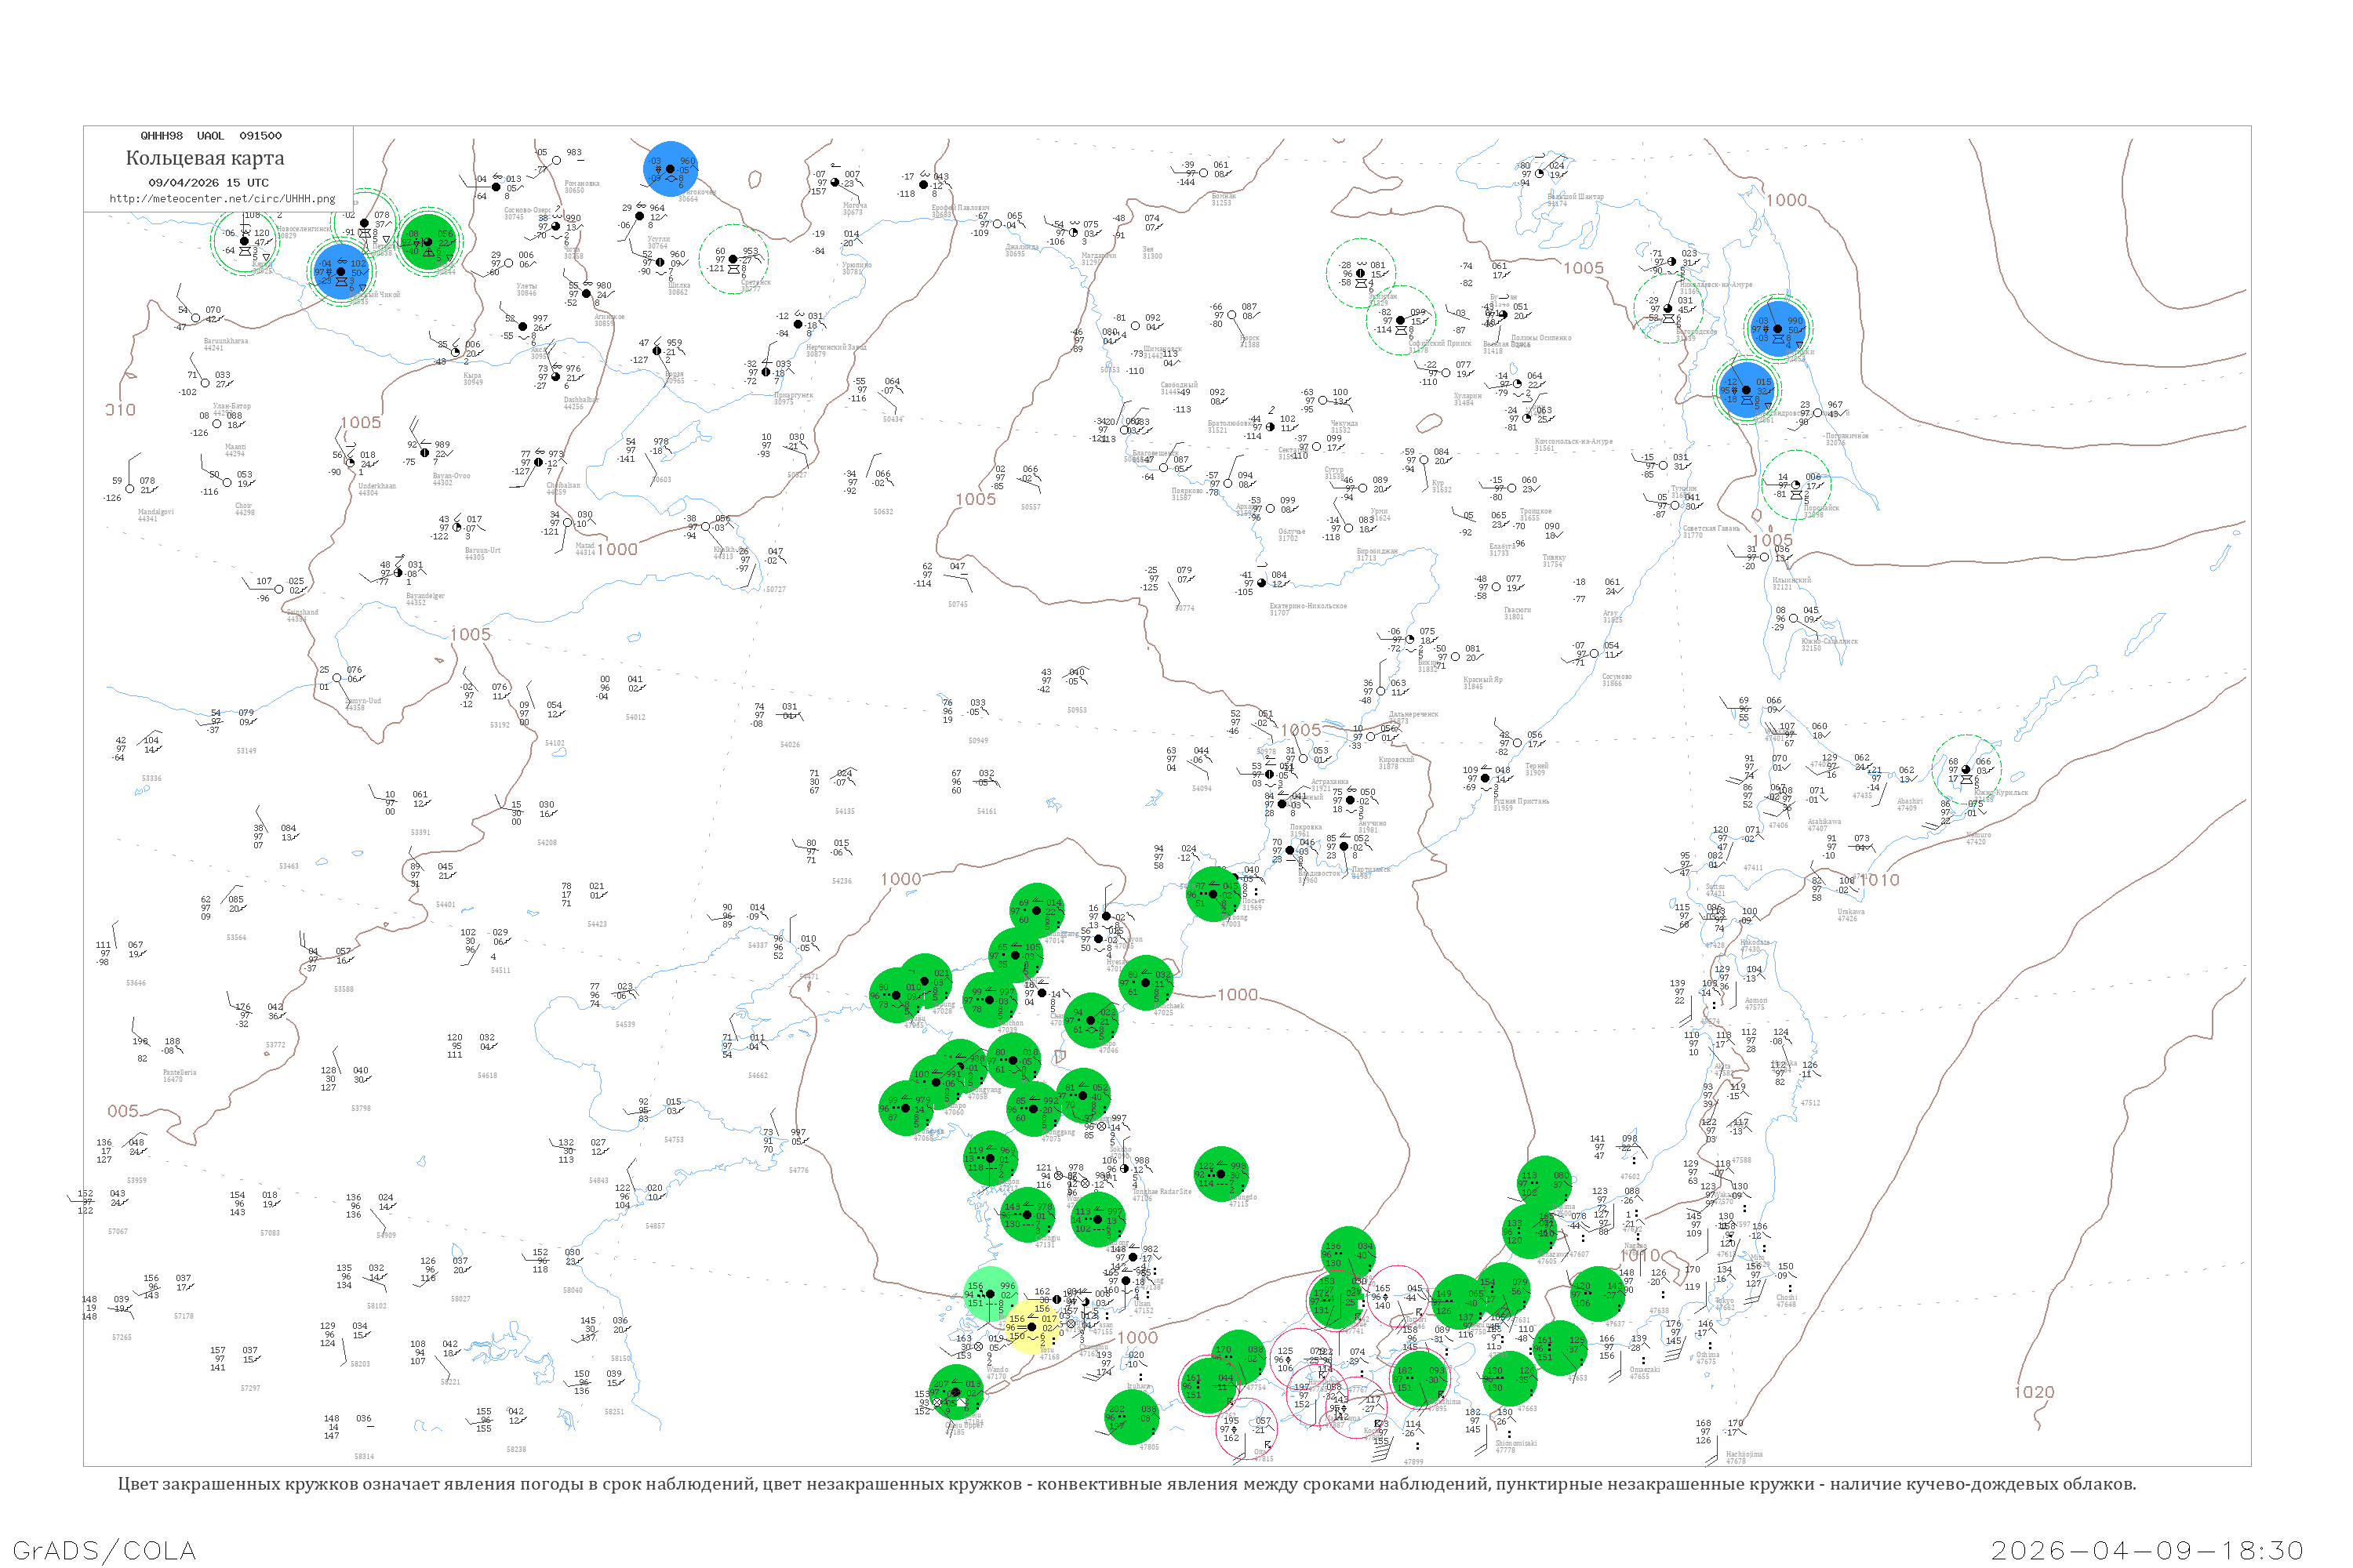Click the GrADS/COLA label at bottom left
Screen dimensions: 2353x1568
tap(104, 1550)
